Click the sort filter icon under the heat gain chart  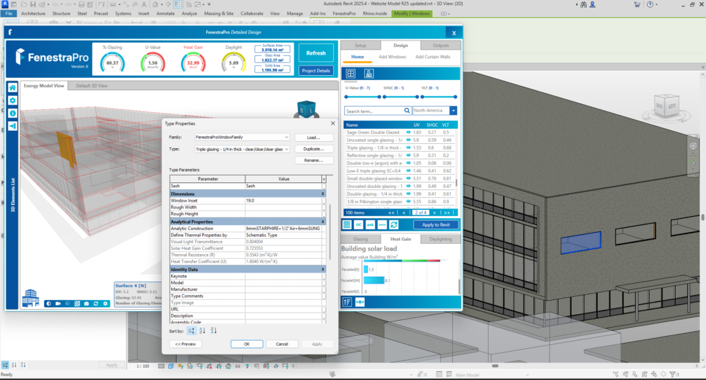[x=347, y=302]
